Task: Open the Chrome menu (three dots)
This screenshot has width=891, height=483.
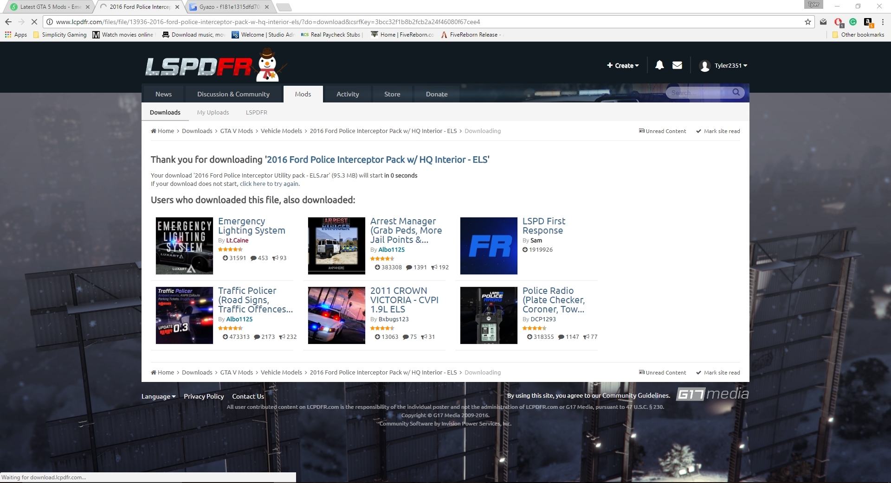Action: pos(883,22)
